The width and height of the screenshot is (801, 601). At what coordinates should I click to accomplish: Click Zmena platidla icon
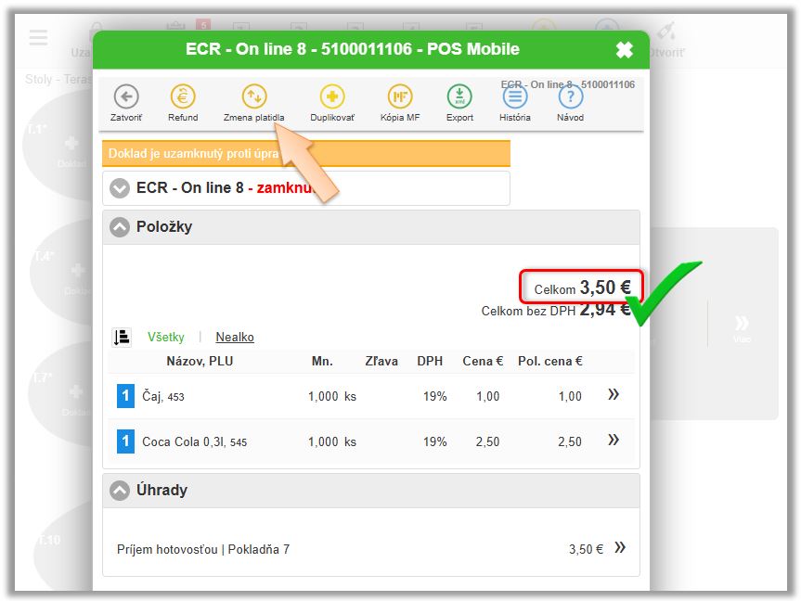pyautogui.click(x=253, y=96)
